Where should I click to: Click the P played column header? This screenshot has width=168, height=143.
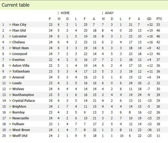50,19
